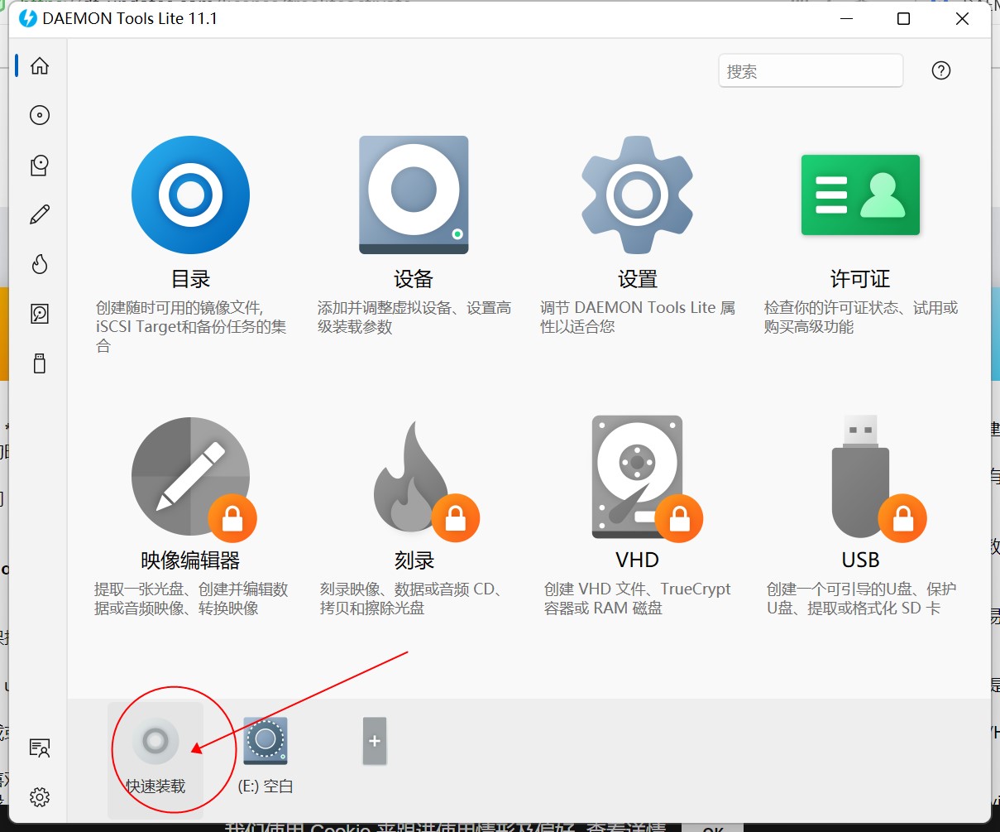Image resolution: width=1000 pixels, height=832 pixels.
Task: Select the pencil editor icon in sidebar
Action: tap(40, 214)
